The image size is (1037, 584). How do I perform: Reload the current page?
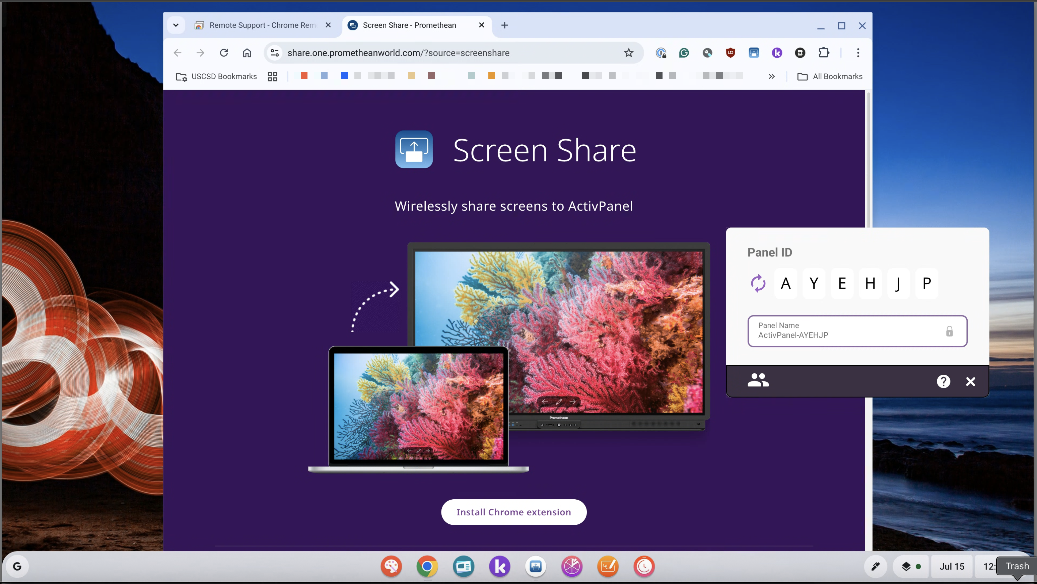click(x=224, y=53)
